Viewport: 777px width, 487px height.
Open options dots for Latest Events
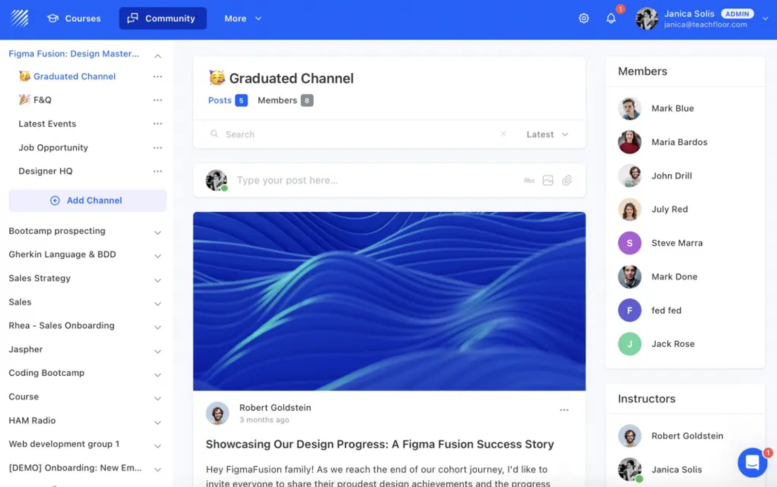(157, 124)
